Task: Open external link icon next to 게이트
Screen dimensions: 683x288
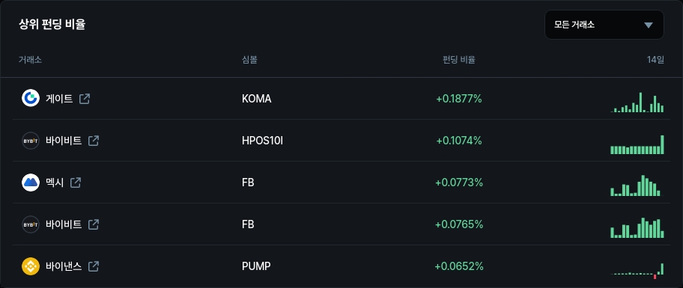Action: point(85,99)
